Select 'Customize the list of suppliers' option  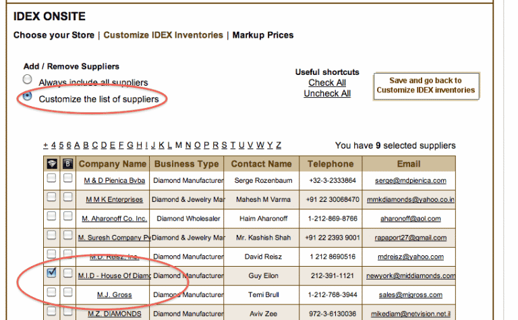[28, 97]
